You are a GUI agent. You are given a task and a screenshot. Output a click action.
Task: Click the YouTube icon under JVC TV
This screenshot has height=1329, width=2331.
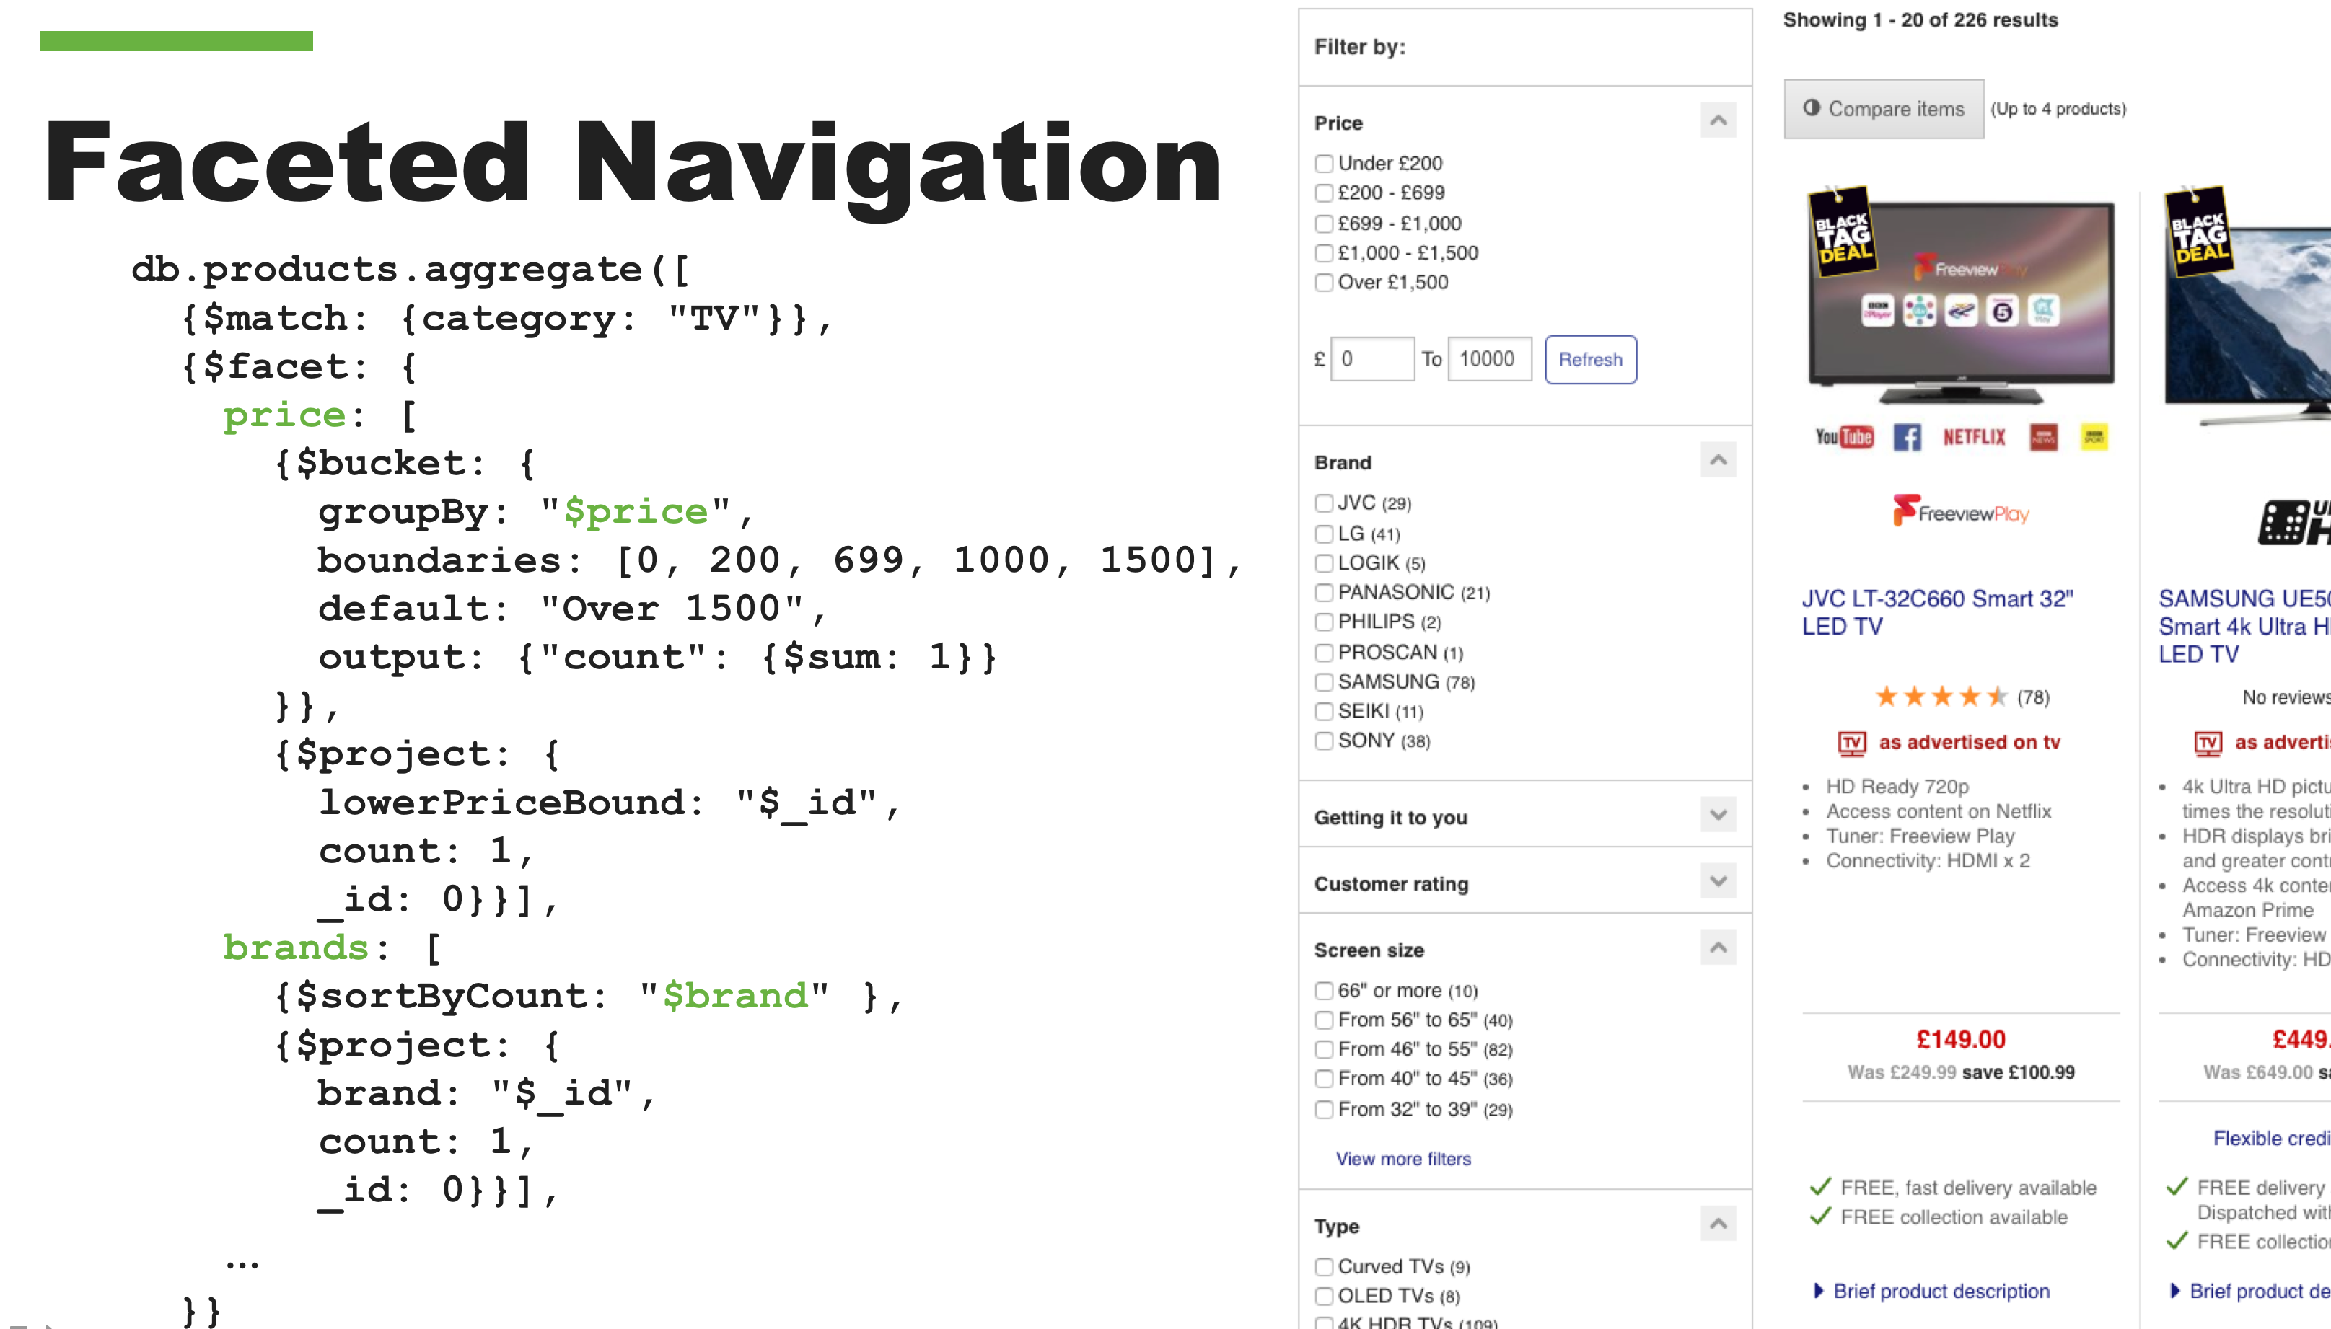click(1843, 437)
